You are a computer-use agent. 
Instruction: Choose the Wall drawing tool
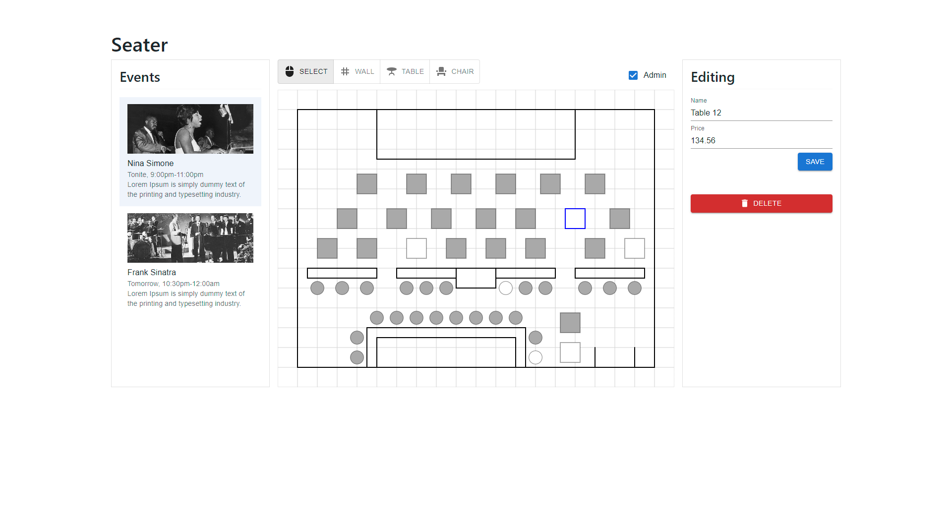[x=357, y=71]
